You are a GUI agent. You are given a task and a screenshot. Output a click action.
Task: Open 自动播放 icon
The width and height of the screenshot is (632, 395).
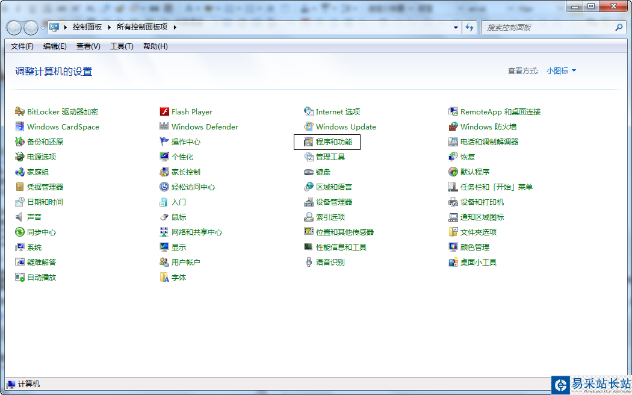(x=19, y=278)
